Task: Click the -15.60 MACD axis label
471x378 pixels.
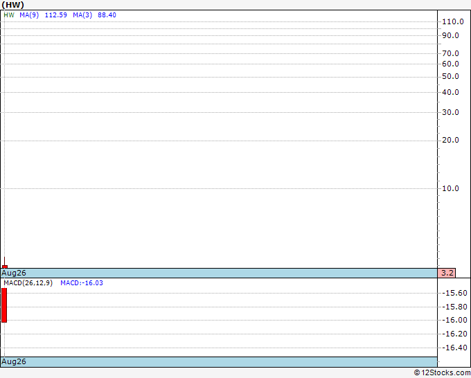Action: coord(455,293)
